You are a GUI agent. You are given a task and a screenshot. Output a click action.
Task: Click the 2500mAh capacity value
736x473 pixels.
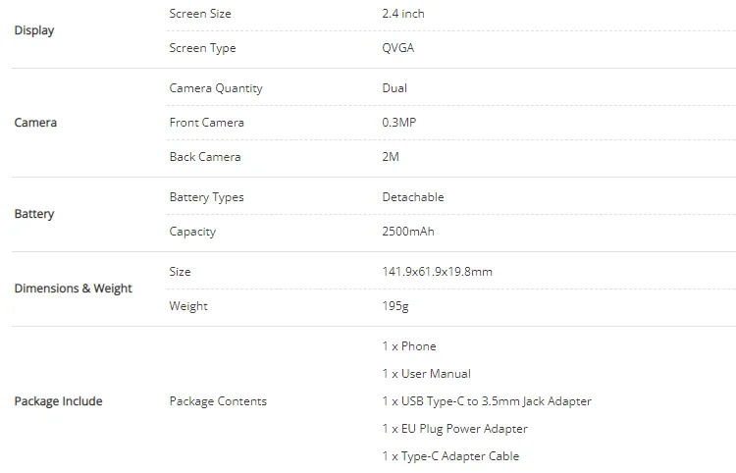[408, 232]
